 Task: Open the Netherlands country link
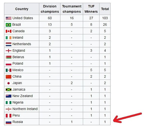[x=22, y=44]
